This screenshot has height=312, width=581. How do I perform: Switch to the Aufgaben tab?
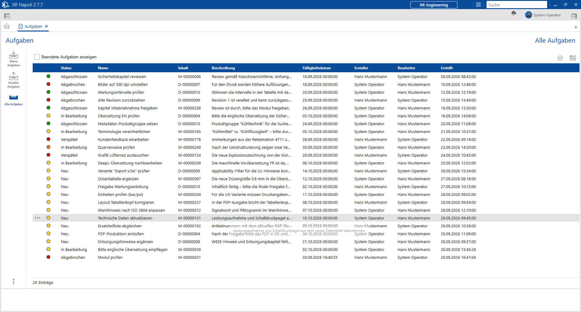tap(33, 26)
